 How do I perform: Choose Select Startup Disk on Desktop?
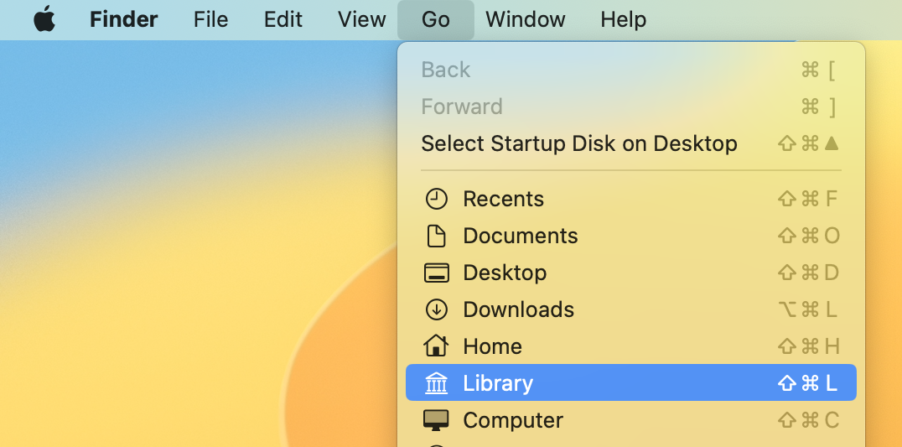point(578,143)
